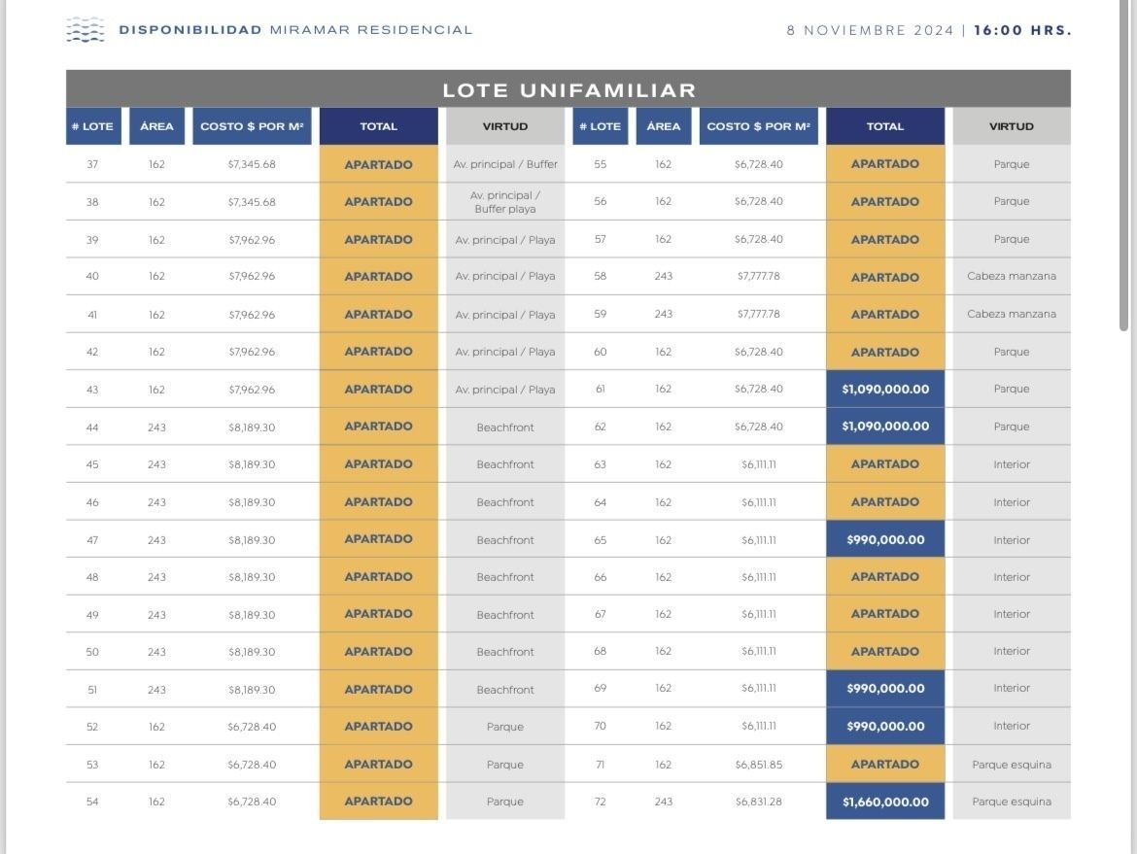
Task: Click the 8 NOVIEMBRE 2024 date text
Action: click(870, 30)
